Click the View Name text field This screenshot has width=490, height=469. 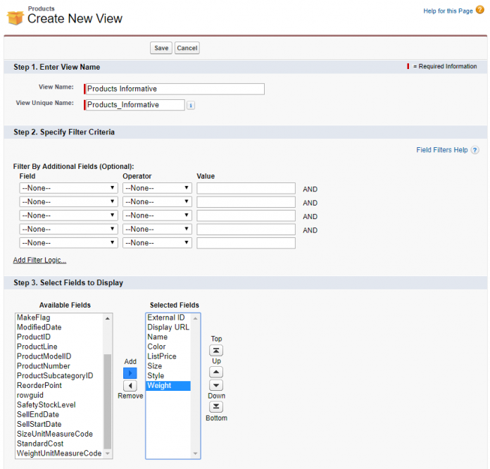click(x=174, y=89)
